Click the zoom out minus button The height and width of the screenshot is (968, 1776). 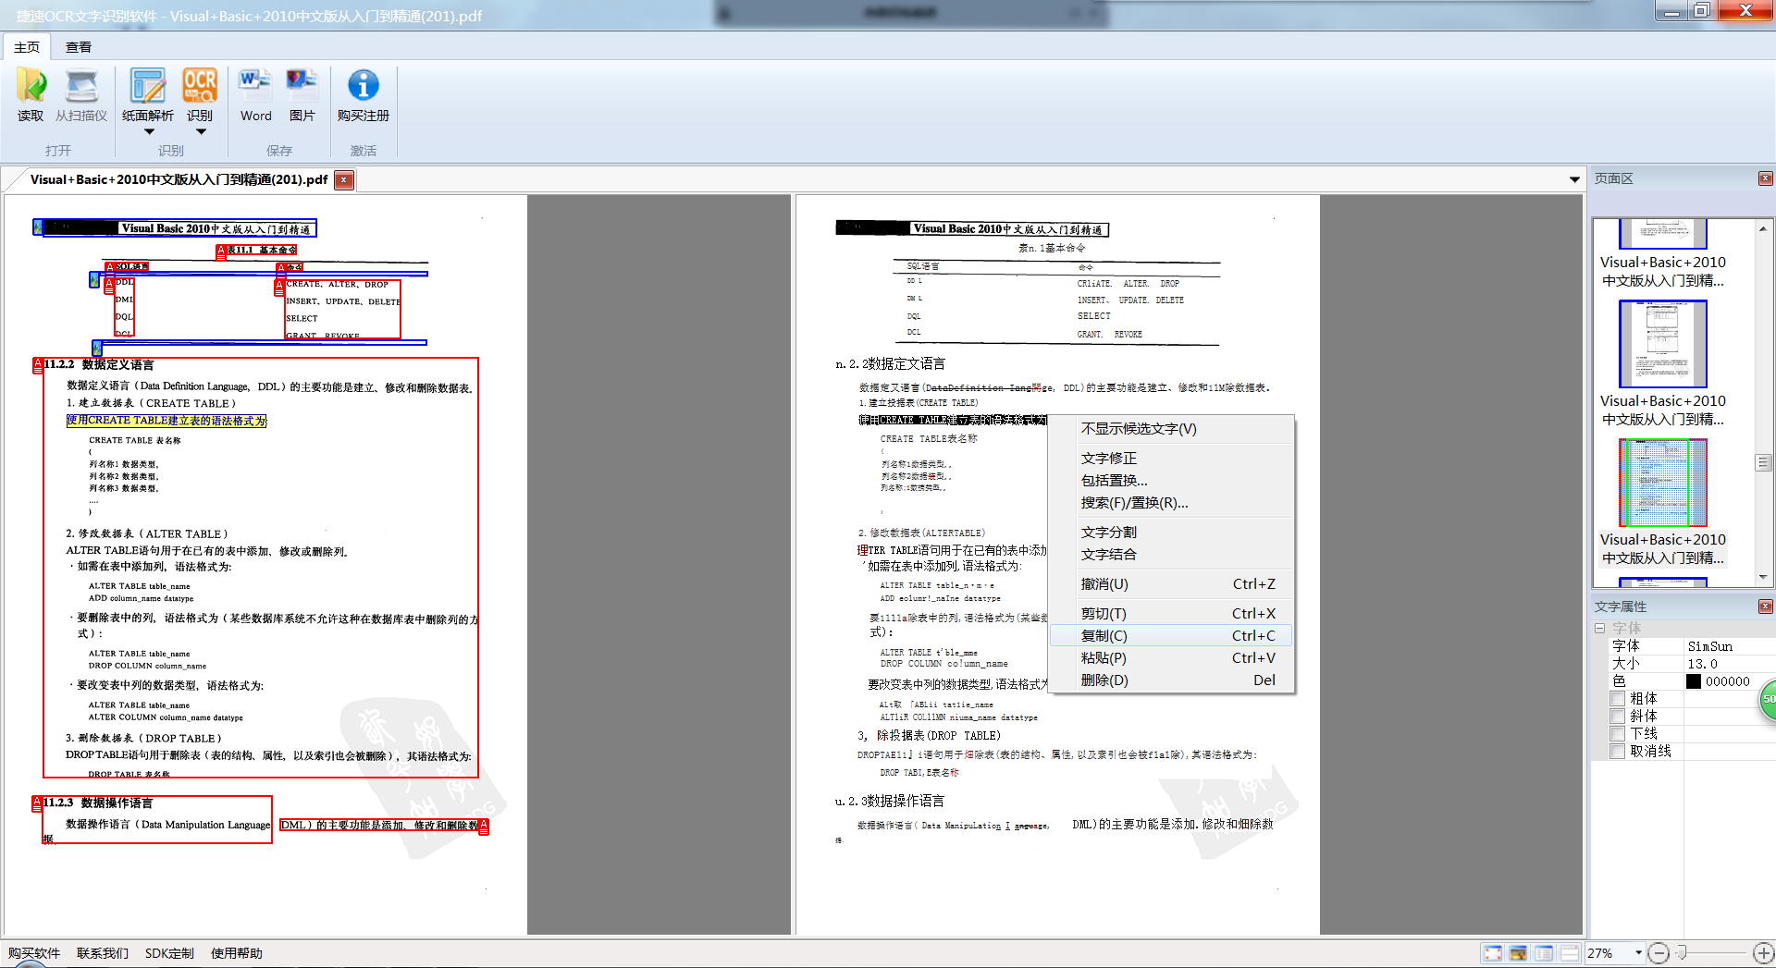1659,953
